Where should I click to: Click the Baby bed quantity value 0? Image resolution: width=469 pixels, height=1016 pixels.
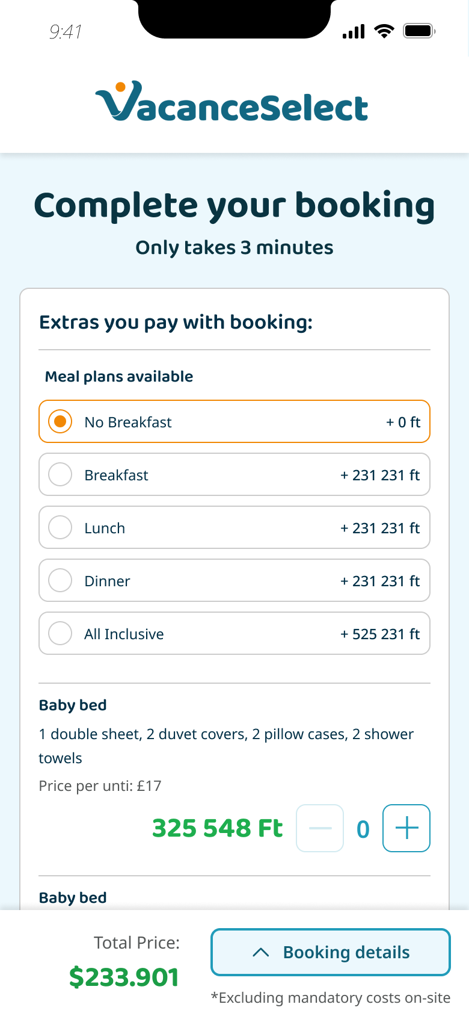[x=363, y=829]
